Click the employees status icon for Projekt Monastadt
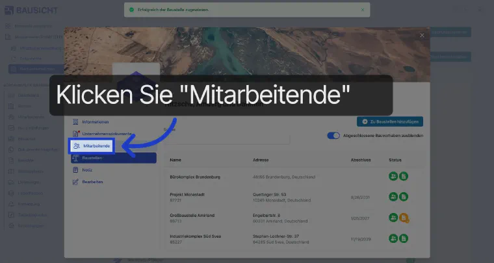The image size is (494, 263). [393, 197]
